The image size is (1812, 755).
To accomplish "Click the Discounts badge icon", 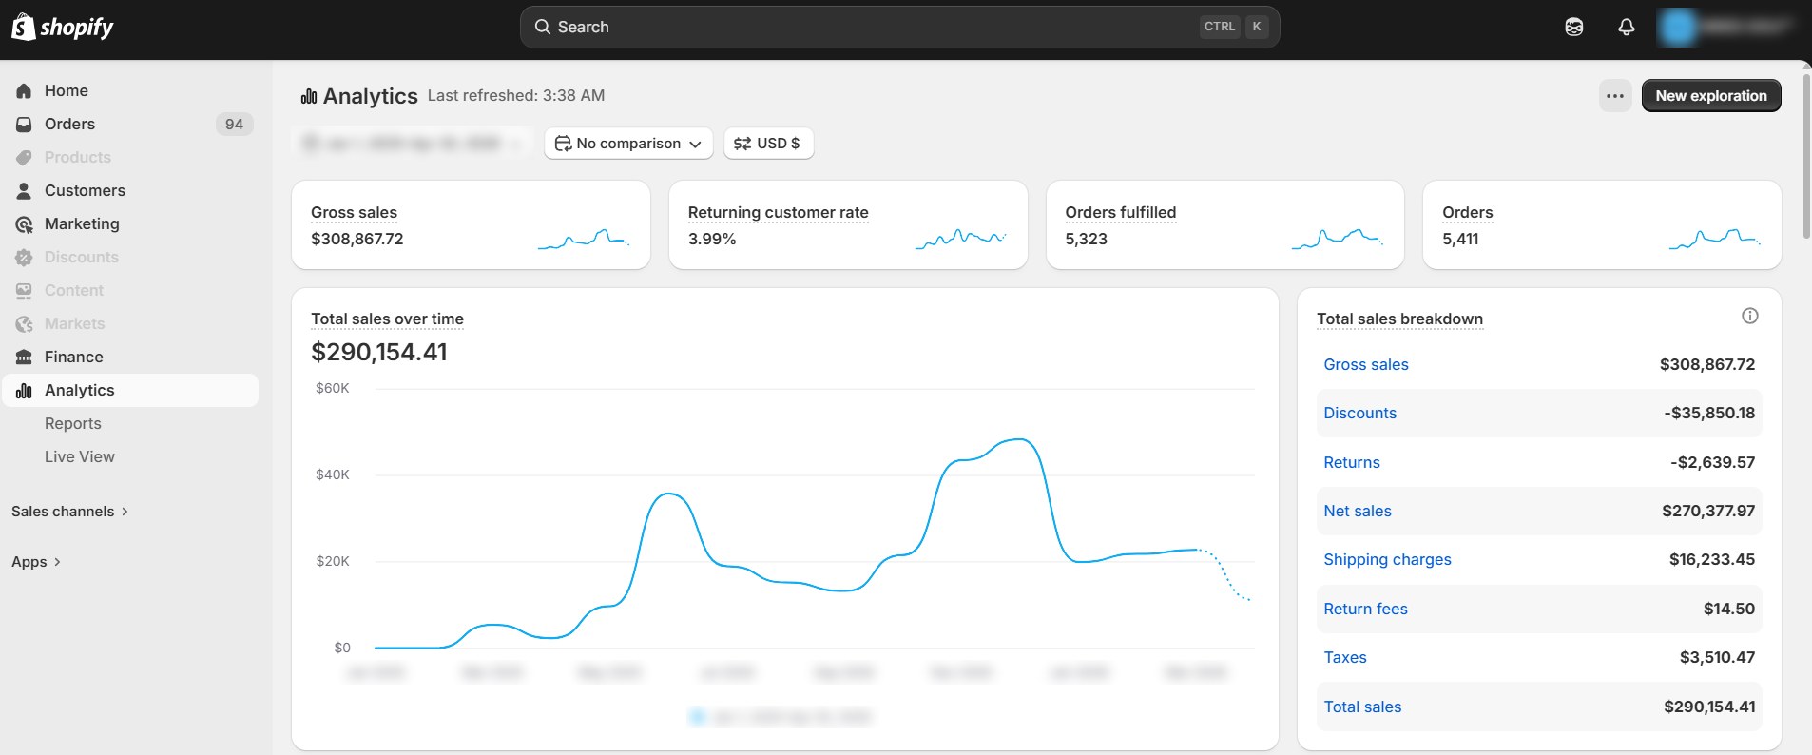I will click(x=25, y=257).
